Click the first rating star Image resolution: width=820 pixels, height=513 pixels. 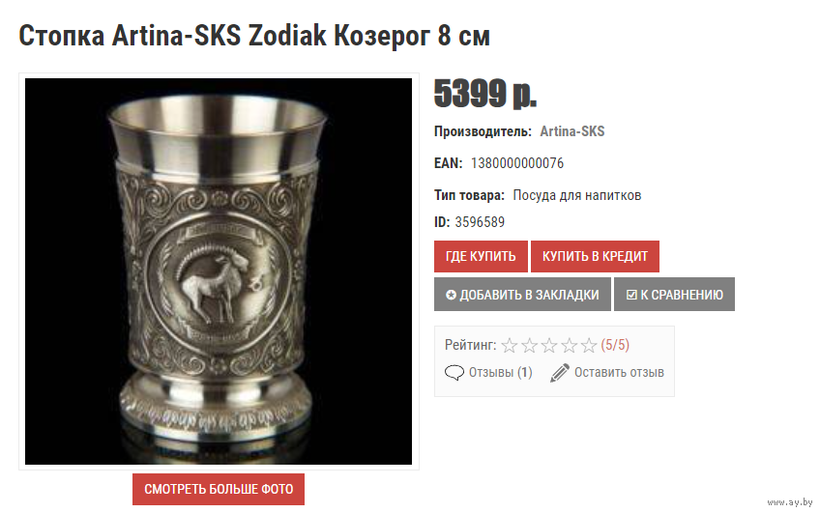pyautogui.click(x=510, y=345)
